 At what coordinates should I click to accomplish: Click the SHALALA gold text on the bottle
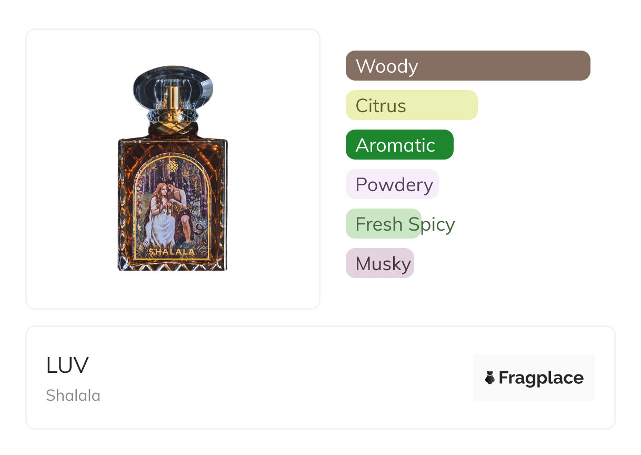pyautogui.click(x=172, y=252)
